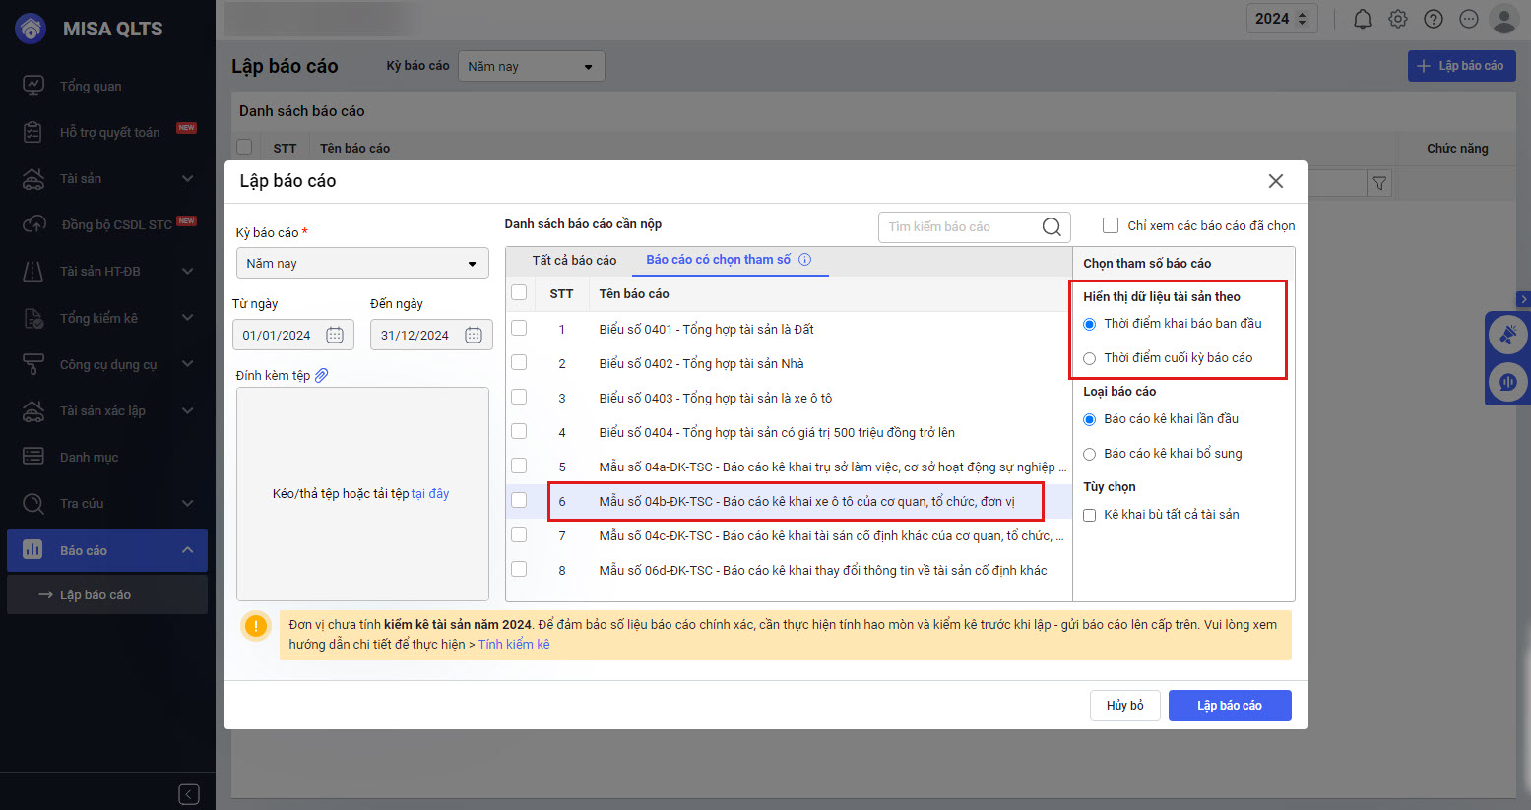Change the year 2024 selector
1531x810 pixels.
pyautogui.click(x=1281, y=19)
